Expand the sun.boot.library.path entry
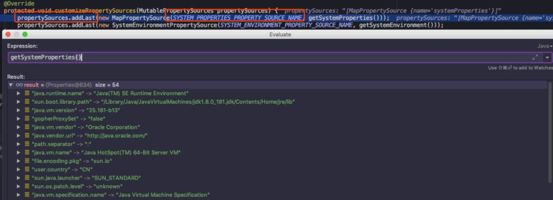 click(x=18, y=102)
